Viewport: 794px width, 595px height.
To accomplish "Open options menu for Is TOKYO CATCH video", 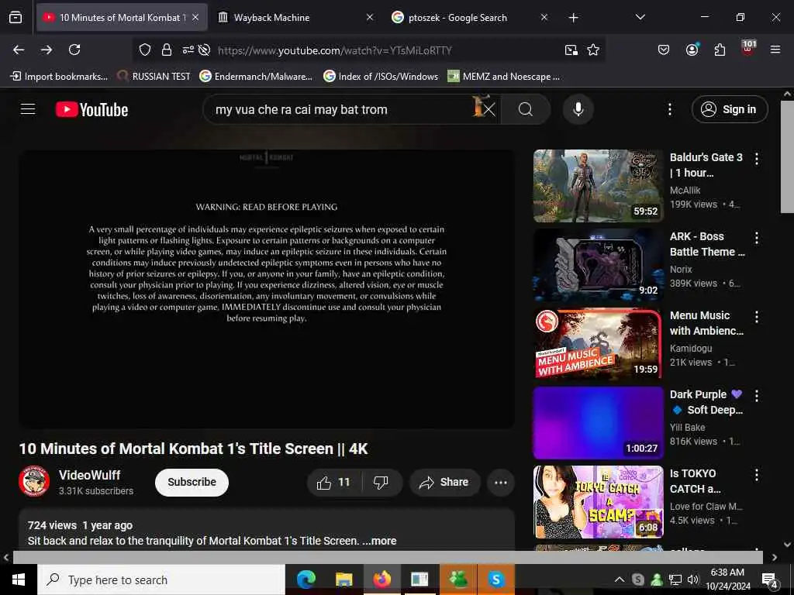I will click(757, 475).
